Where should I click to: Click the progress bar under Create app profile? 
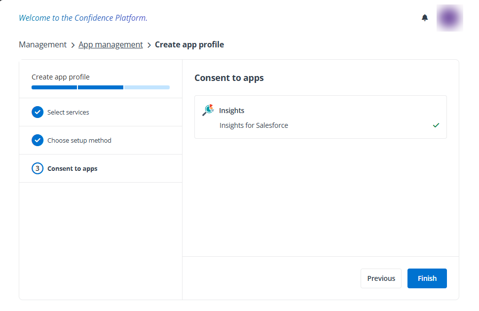click(100, 87)
